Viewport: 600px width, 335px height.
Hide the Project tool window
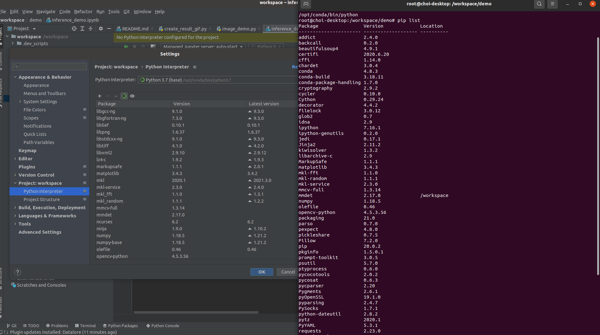coord(109,29)
